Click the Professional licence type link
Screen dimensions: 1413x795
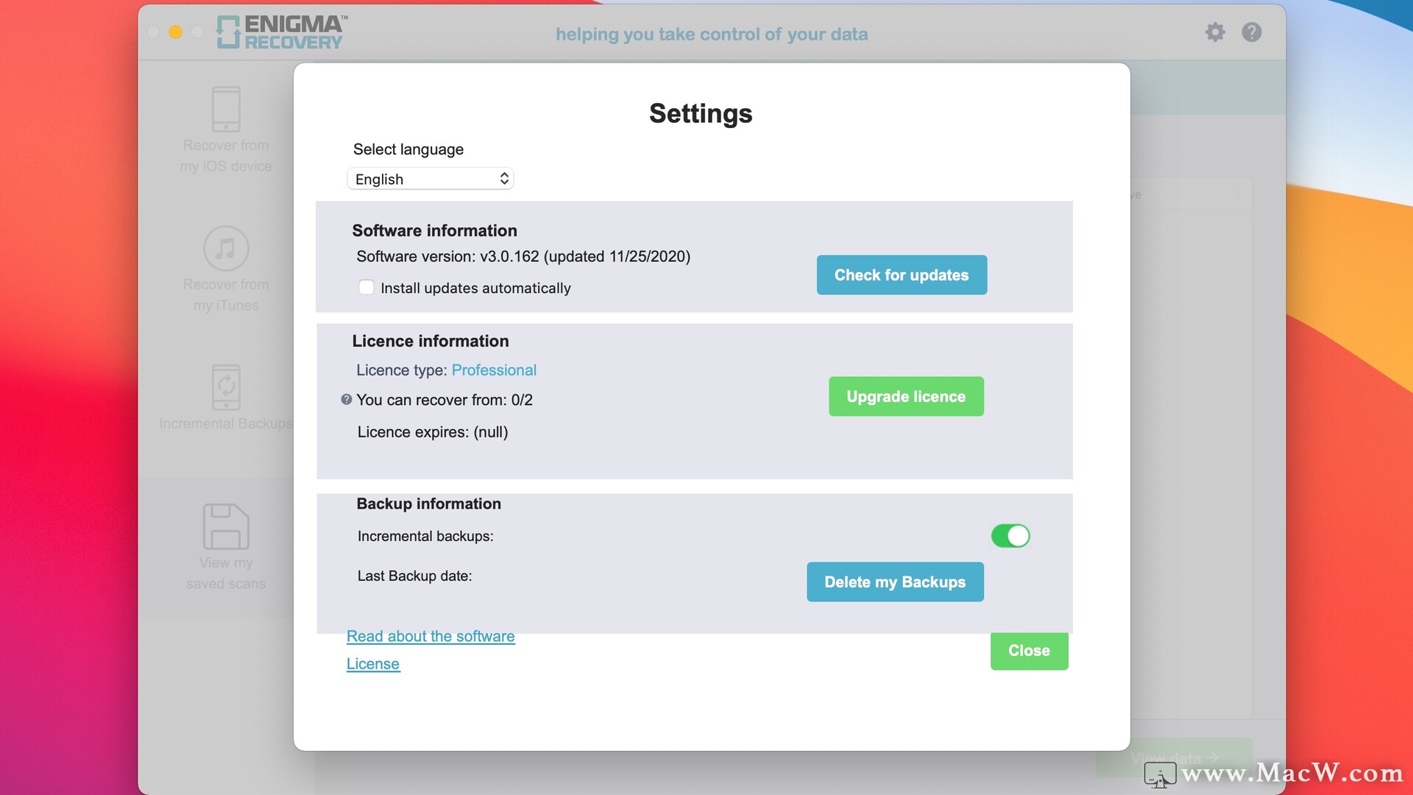[x=494, y=370]
